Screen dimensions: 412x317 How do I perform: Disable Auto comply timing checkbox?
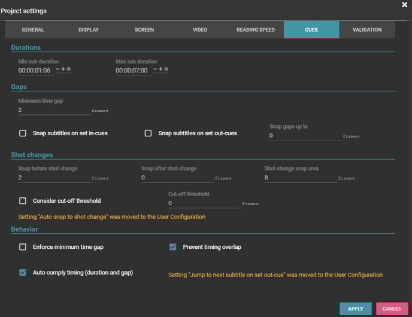click(x=23, y=273)
